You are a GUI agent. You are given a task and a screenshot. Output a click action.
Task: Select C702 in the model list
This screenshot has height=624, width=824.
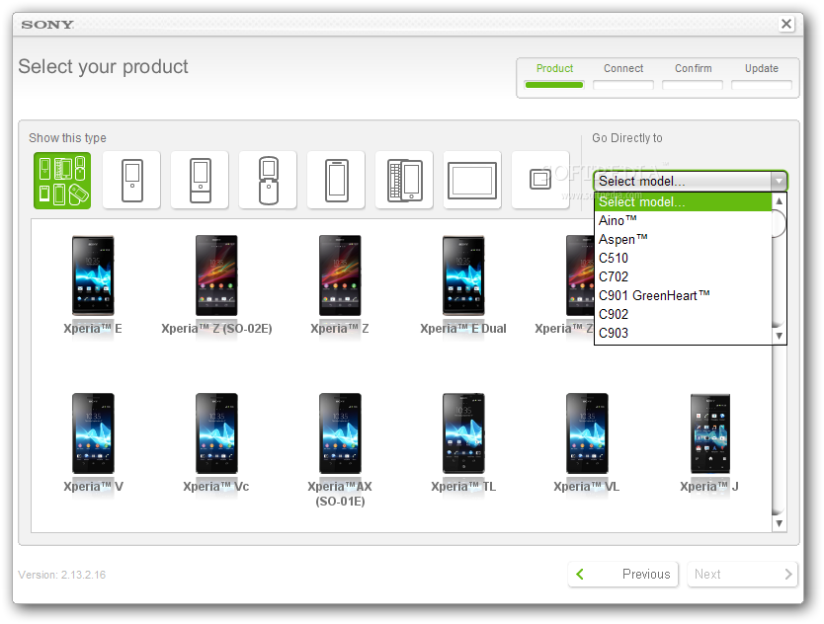coord(683,276)
